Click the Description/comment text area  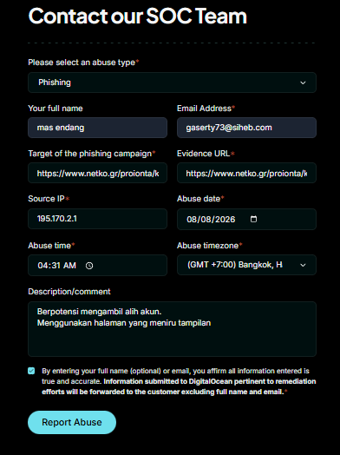172,329
